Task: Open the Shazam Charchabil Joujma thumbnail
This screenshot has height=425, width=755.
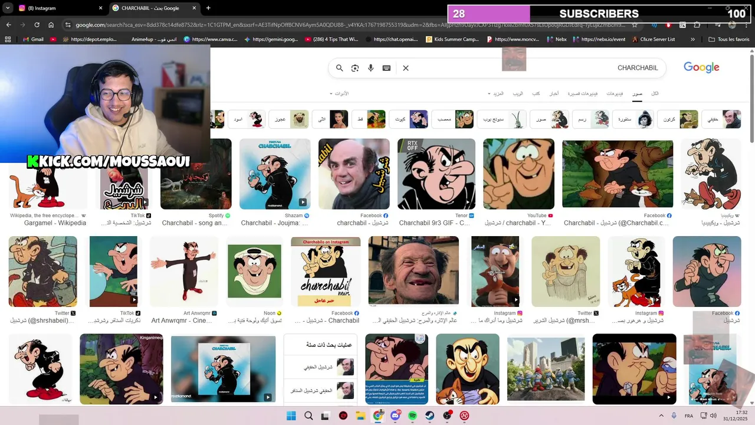Action: (x=275, y=174)
